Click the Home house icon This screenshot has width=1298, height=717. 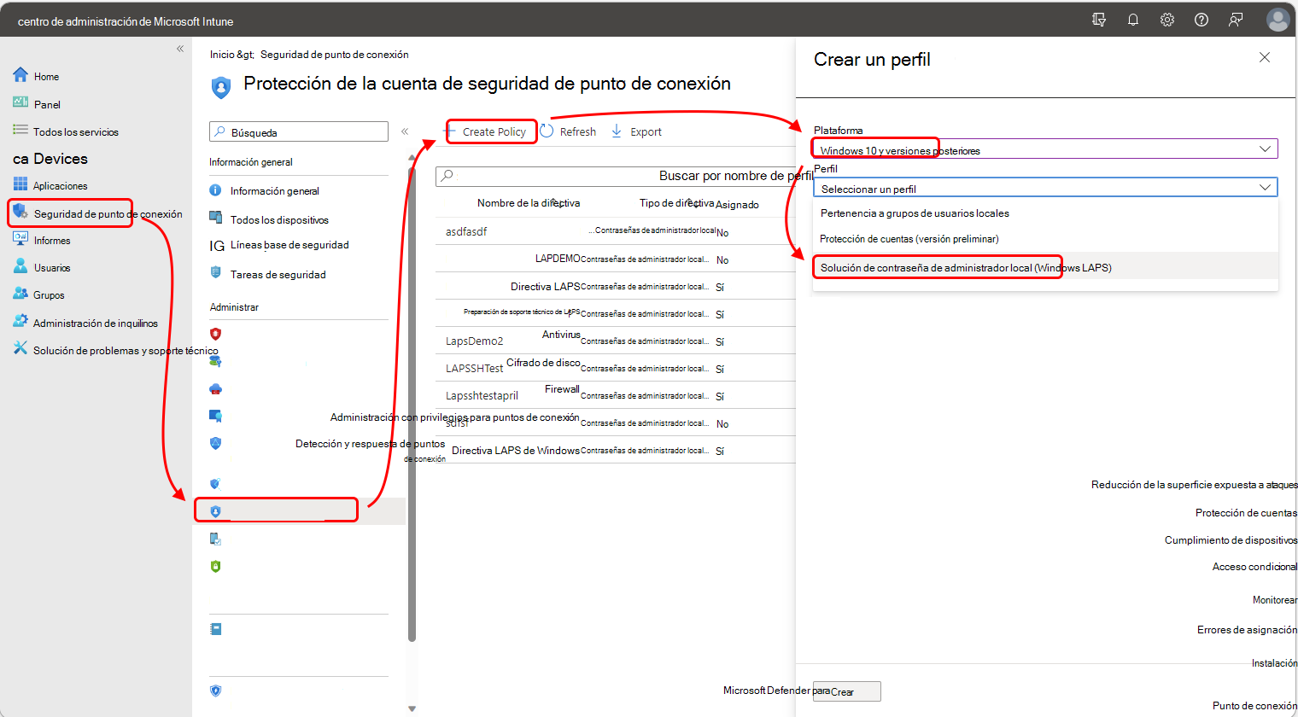[x=20, y=75]
